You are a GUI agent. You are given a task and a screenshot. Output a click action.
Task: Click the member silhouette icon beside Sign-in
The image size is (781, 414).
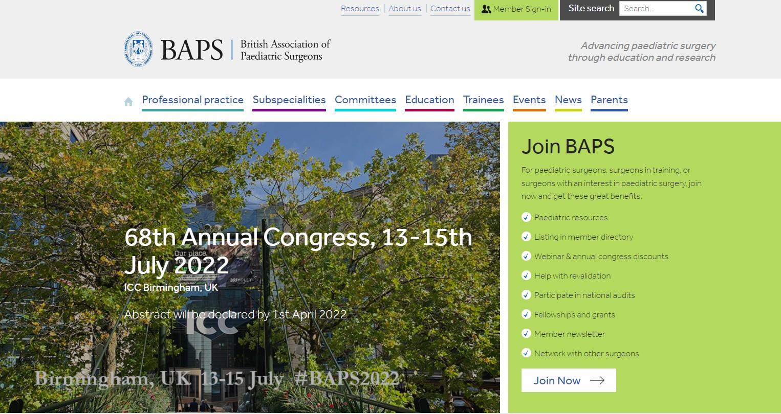point(486,9)
